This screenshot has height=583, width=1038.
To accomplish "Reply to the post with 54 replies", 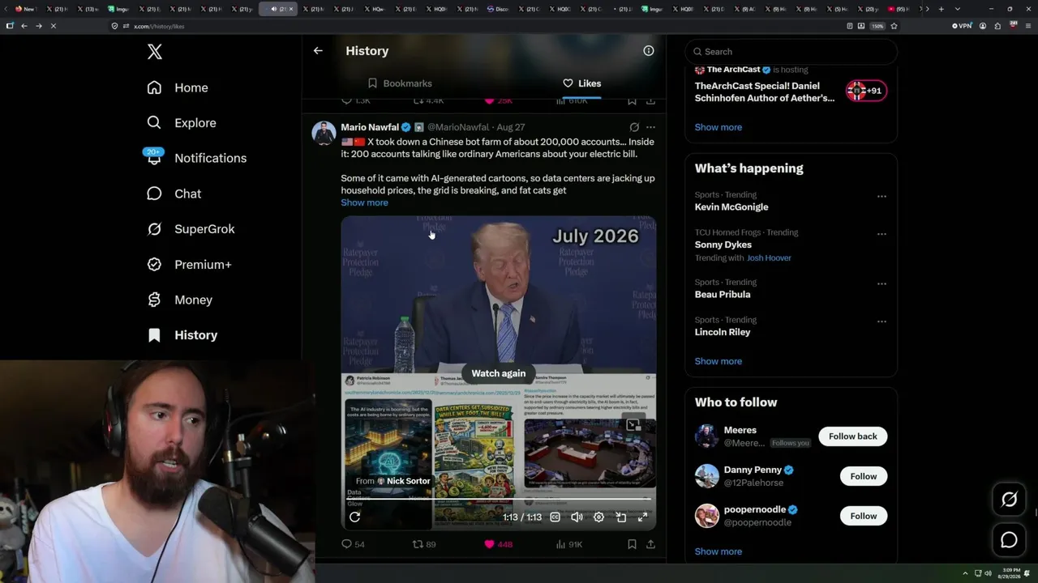I will [353, 544].
